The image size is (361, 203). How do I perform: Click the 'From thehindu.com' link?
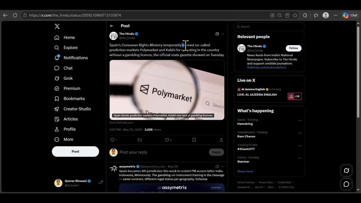(121, 123)
